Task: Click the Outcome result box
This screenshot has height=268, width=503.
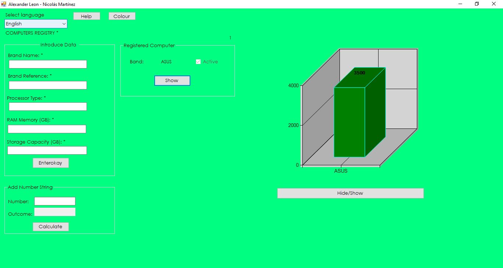Action: point(55,212)
